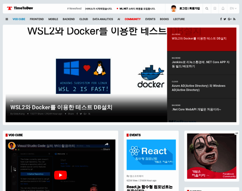
Task: Click the ML.NET 스터디 newsfeed item
Action: 137,9
